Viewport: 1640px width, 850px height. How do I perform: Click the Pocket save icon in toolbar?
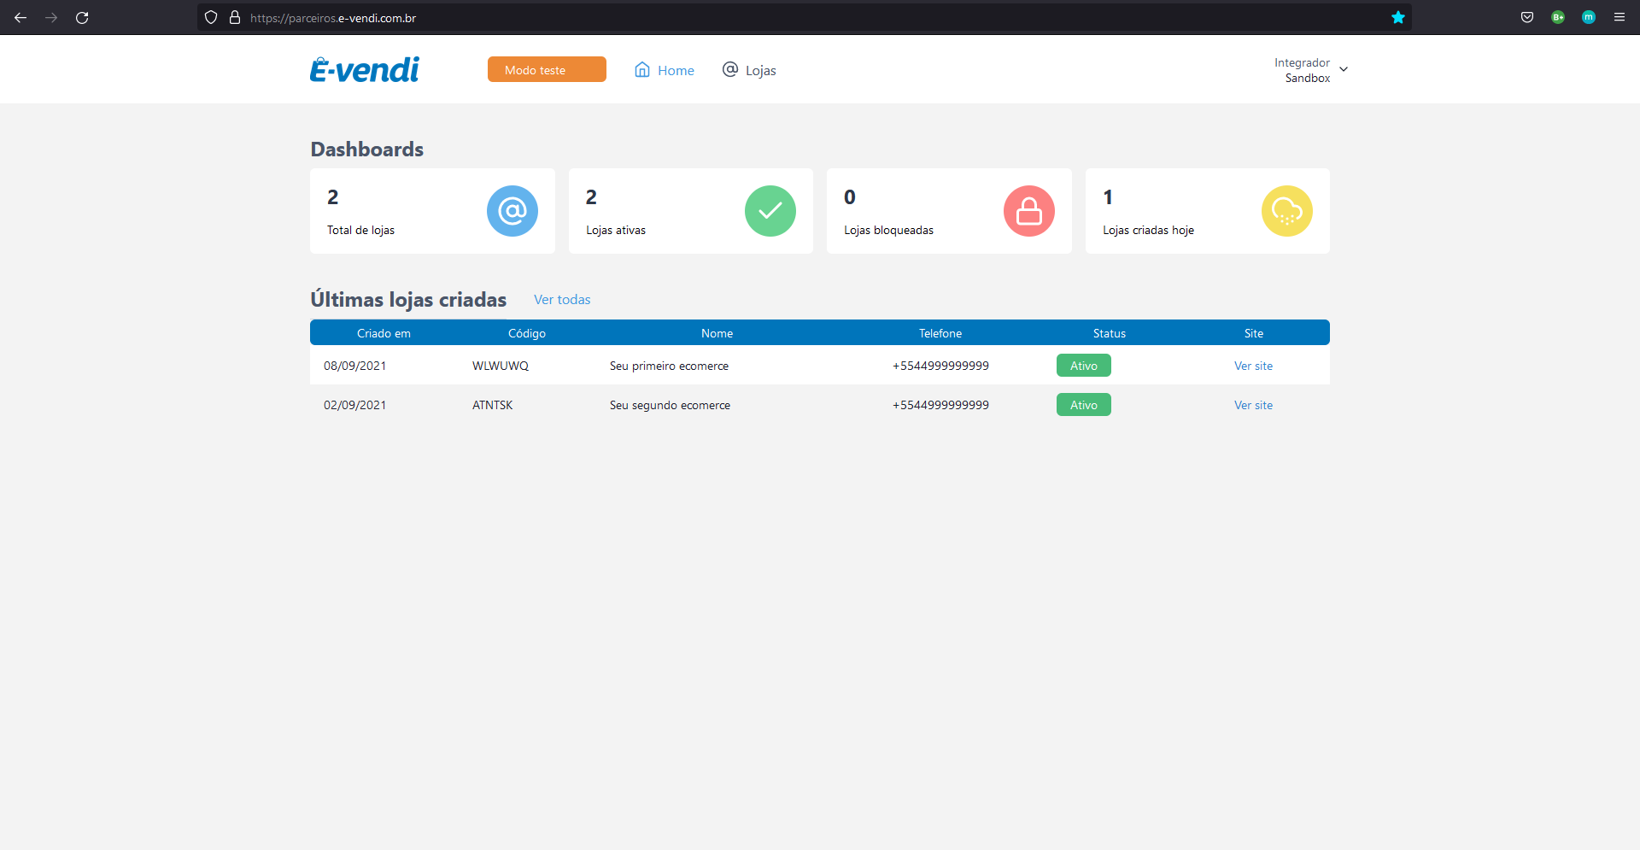coord(1527,17)
